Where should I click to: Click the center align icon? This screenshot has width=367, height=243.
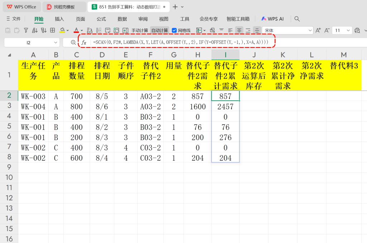pyautogui.click(x=239, y=30)
